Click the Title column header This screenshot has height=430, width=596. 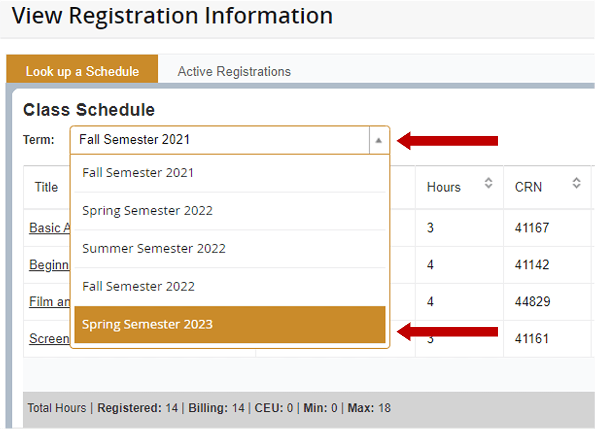pos(46,187)
